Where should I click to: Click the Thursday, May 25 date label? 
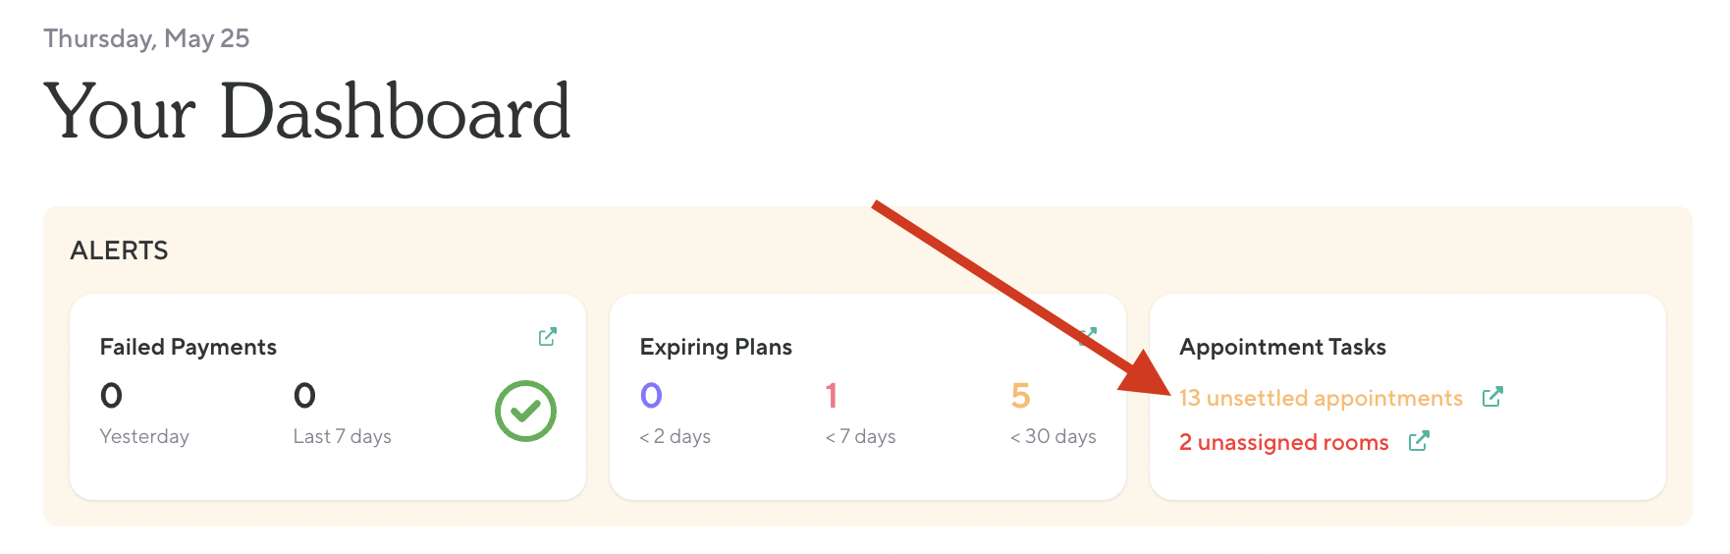tap(146, 38)
